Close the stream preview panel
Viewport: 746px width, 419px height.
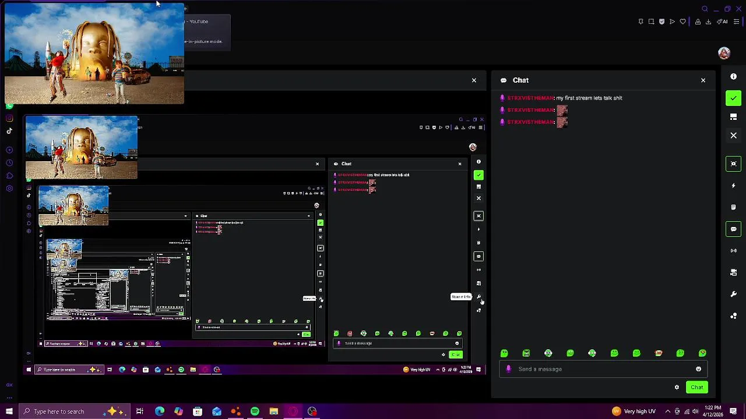pyautogui.click(x=474, y=80)
